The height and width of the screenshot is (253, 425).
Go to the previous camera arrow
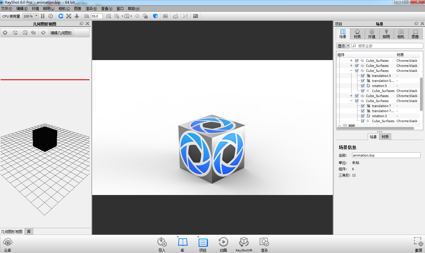tap(122, 16)
